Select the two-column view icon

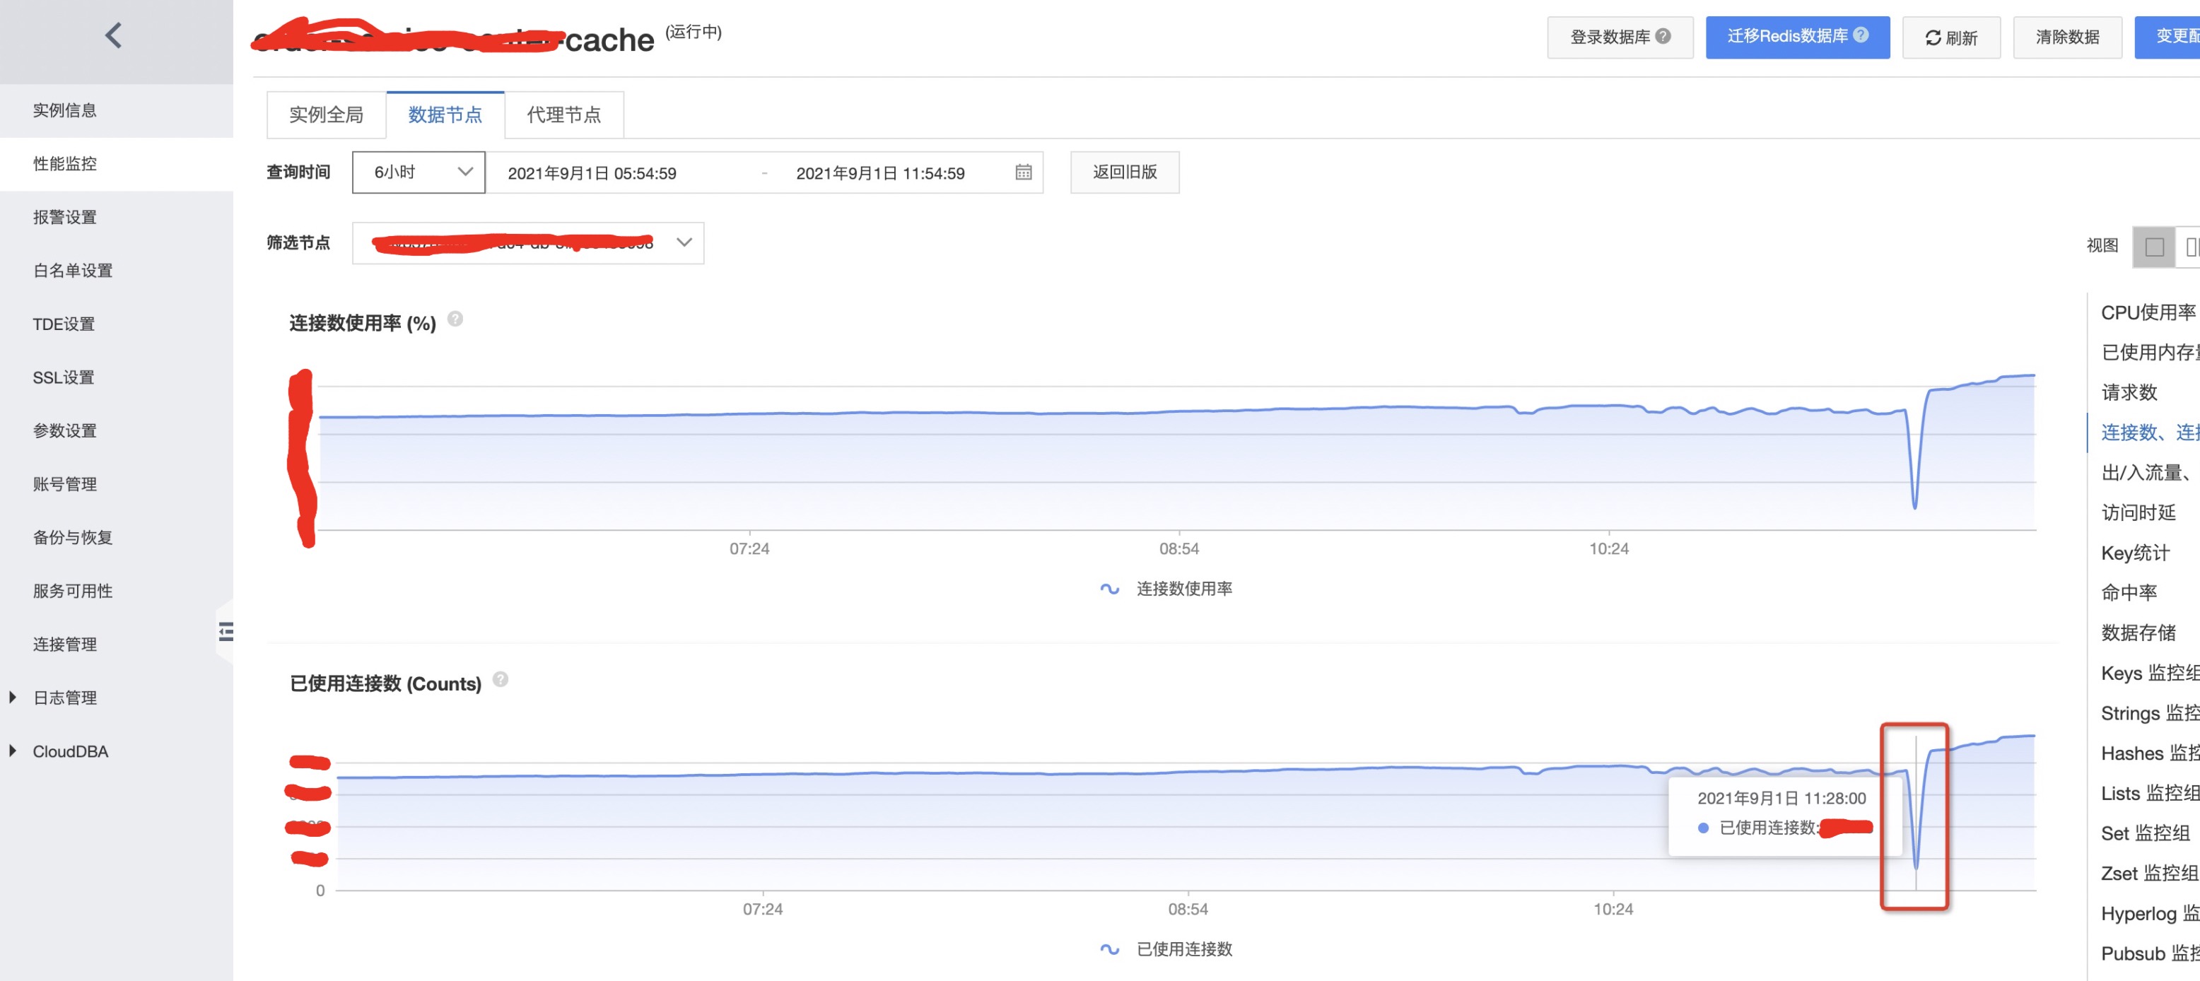[x=2190, y=247]
